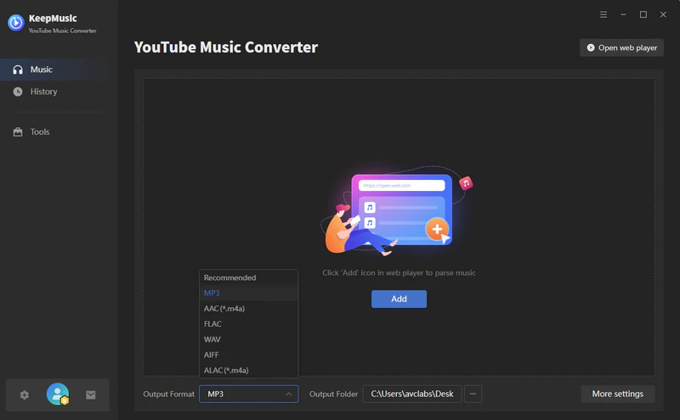Click the mail envelope icon
The image size is (680, 420).
[x=91, y=395]
